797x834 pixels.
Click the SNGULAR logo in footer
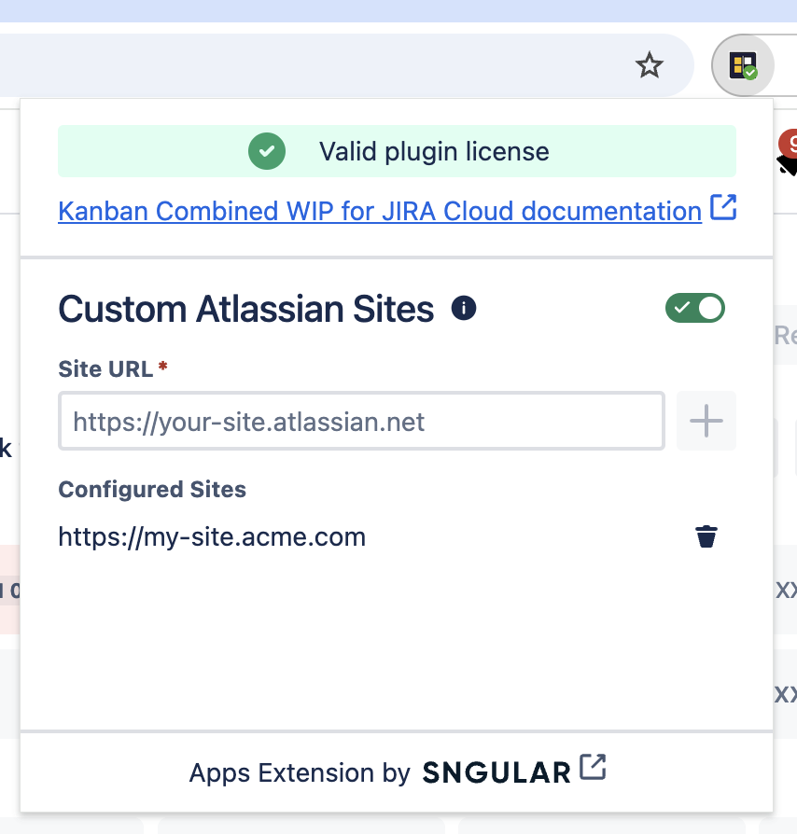coord(496,772)
